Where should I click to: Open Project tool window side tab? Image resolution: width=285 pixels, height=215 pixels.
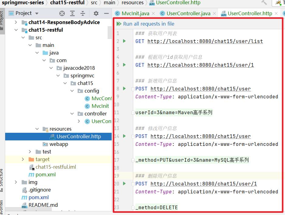tap(2, 20)
